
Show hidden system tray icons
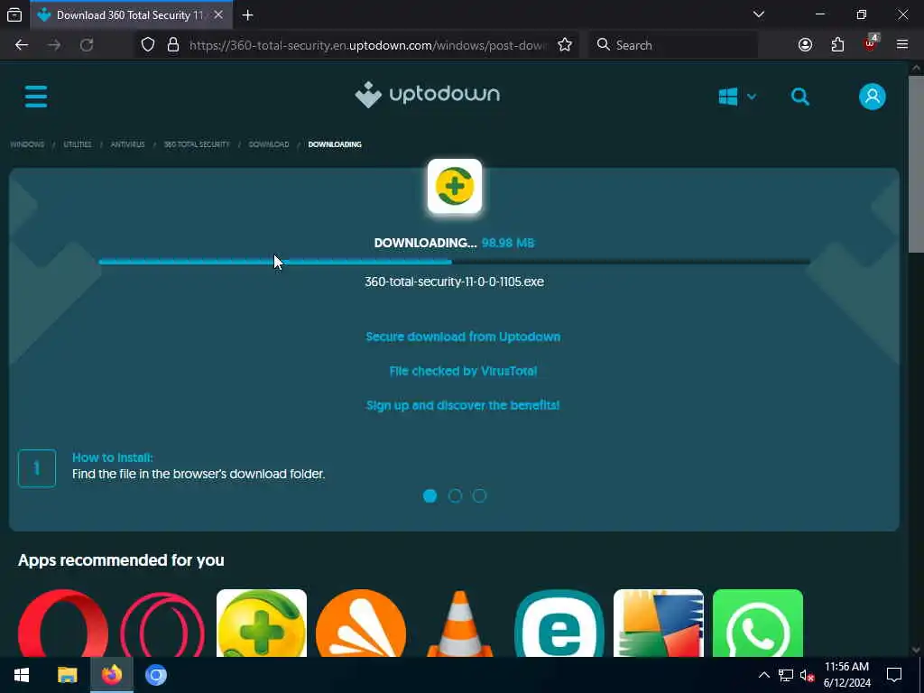[x=763, y=675]
